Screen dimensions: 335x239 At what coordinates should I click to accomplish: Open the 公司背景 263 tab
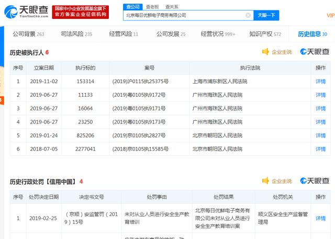28,34
